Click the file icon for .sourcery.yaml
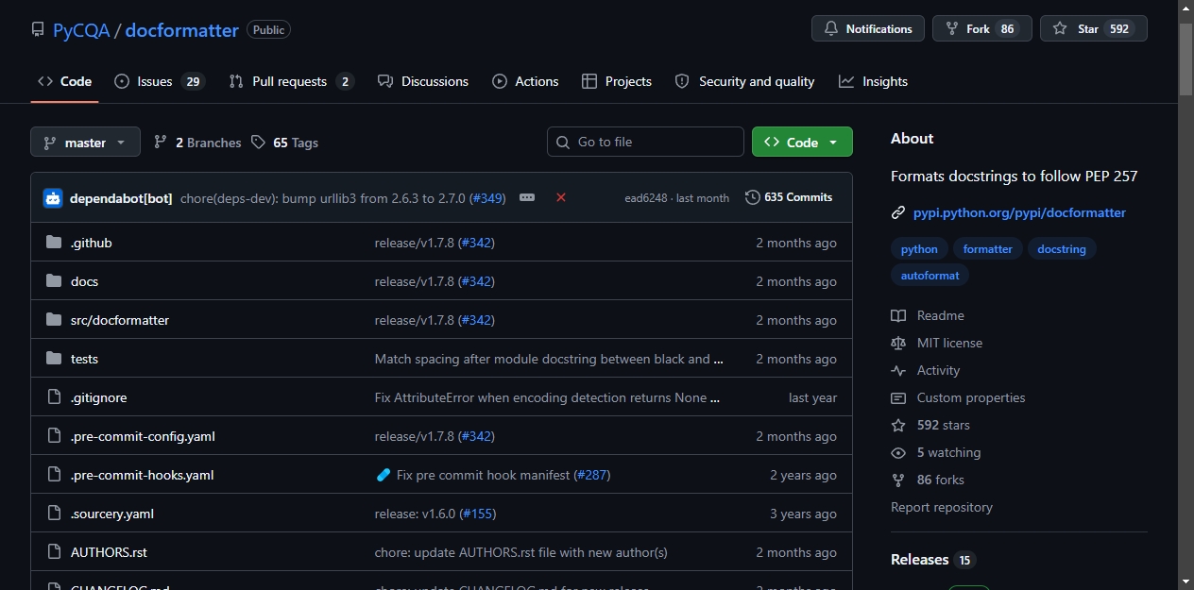 pyautogui.click(x=54, y=514)
